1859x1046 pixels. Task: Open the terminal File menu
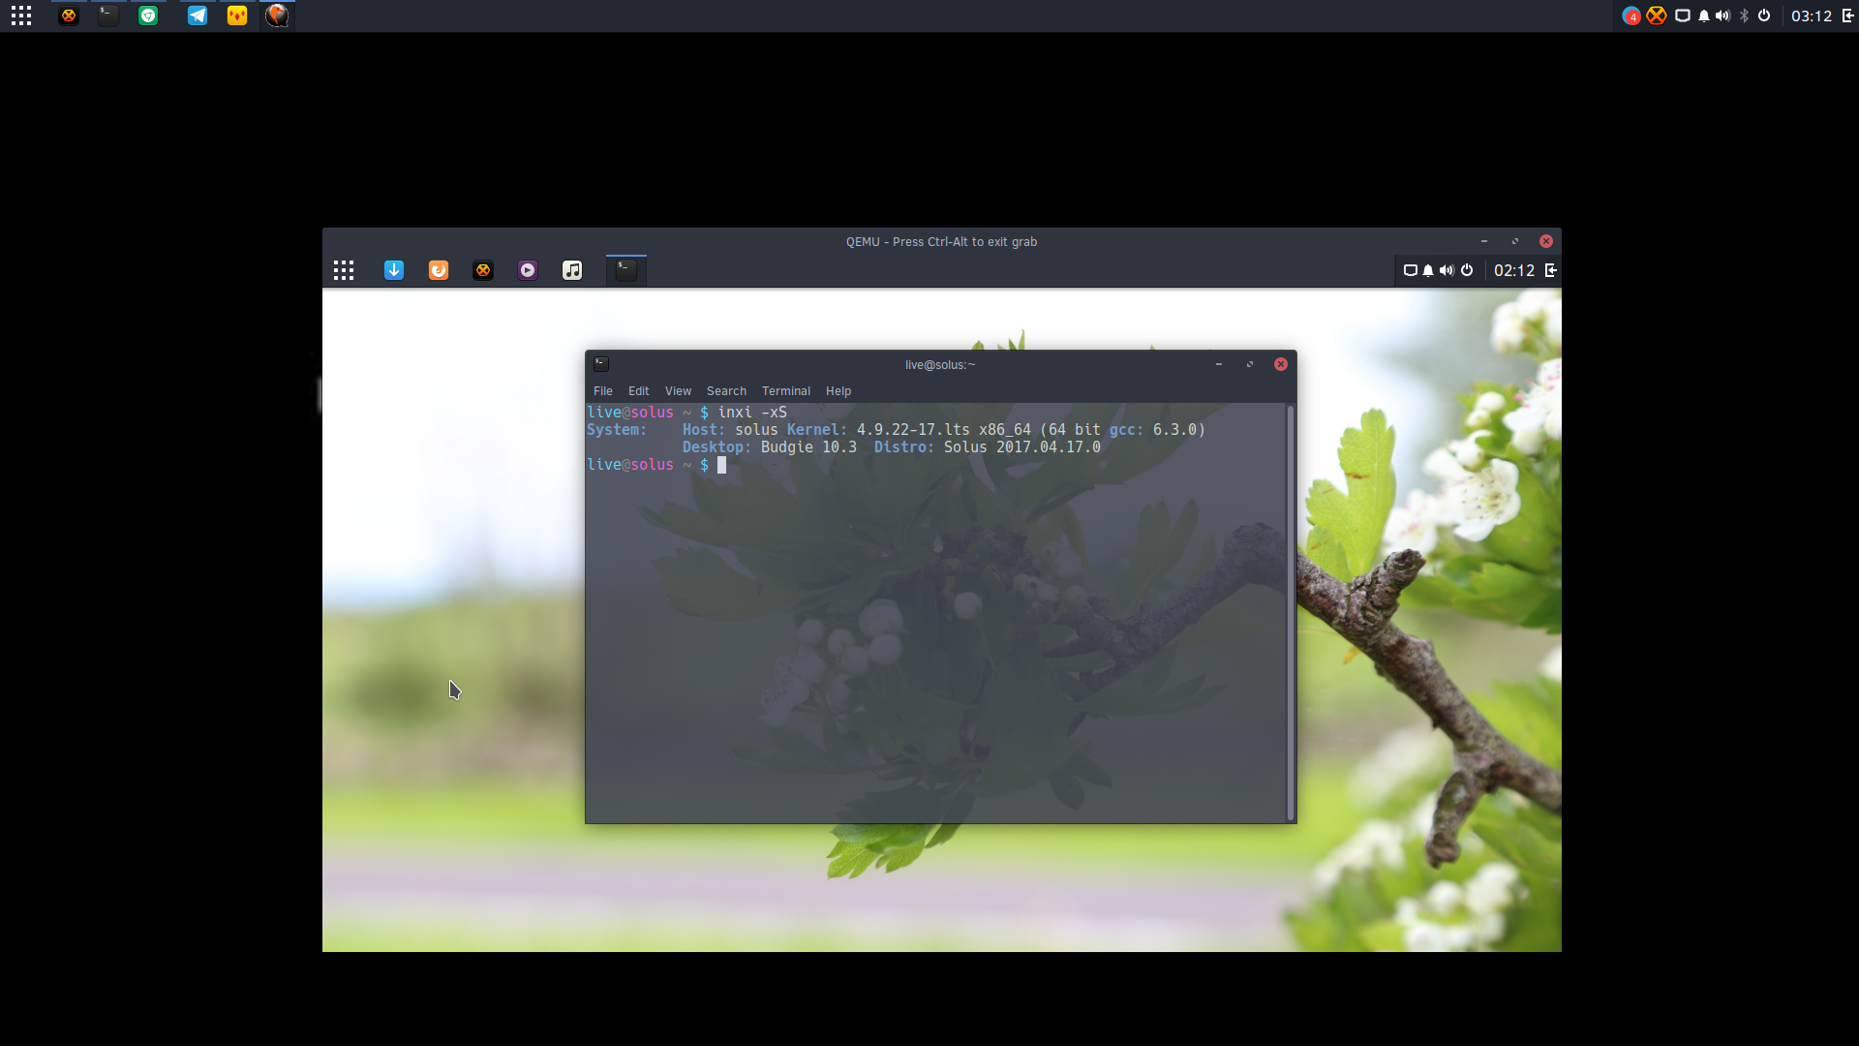tap(603, 391)
